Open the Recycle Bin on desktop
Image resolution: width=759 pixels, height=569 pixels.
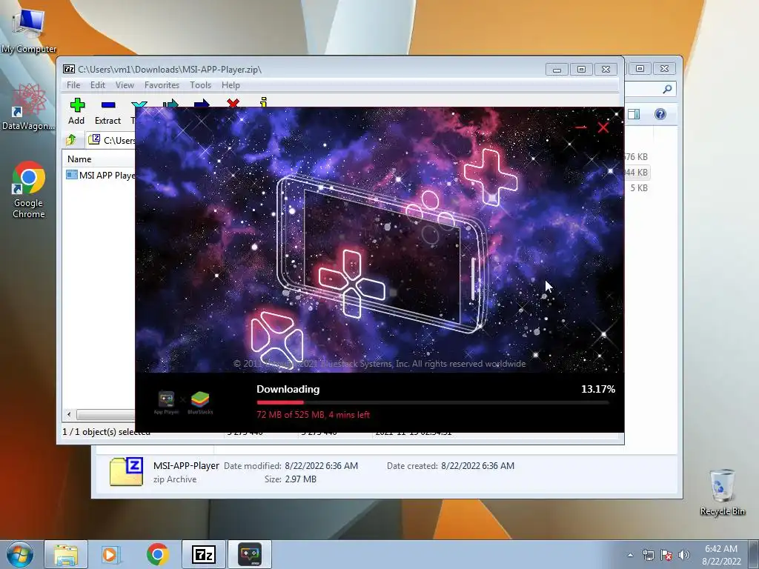click(722, 492)
